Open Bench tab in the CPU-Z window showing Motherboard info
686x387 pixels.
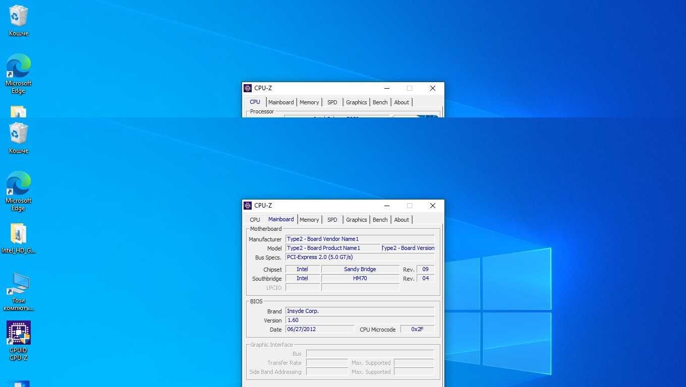pyautogui.click(x=380, y=220)
